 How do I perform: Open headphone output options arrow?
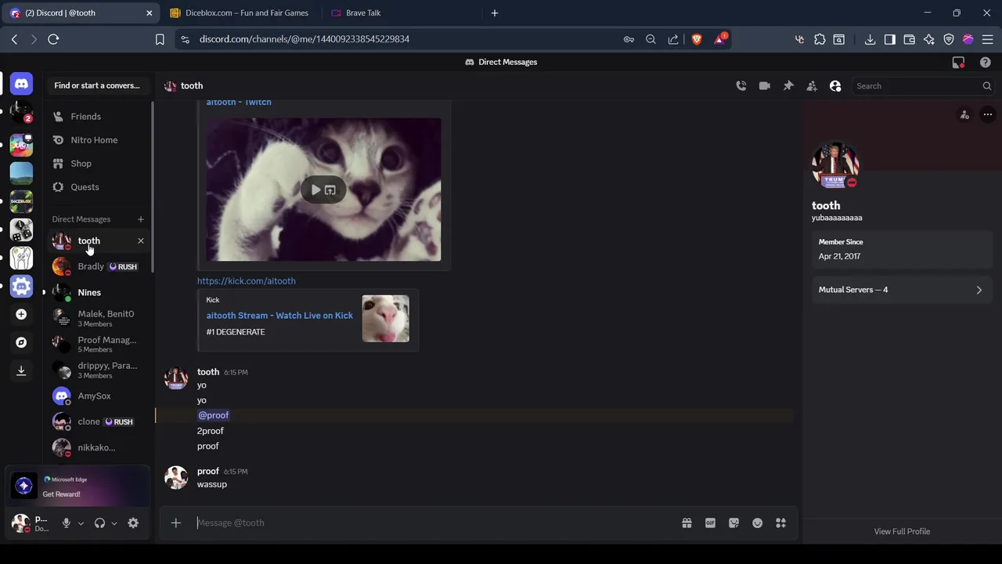tap(114, 523)
